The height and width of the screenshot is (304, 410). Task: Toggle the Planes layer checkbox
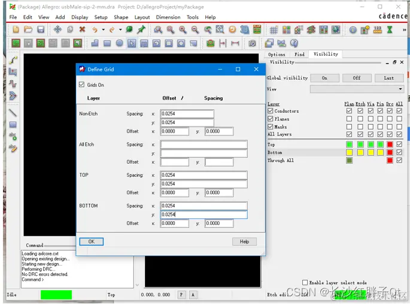tap(271, 119)
